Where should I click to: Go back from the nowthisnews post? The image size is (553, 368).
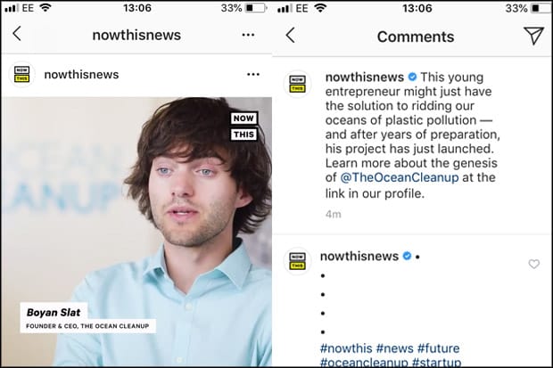point(17,35)
